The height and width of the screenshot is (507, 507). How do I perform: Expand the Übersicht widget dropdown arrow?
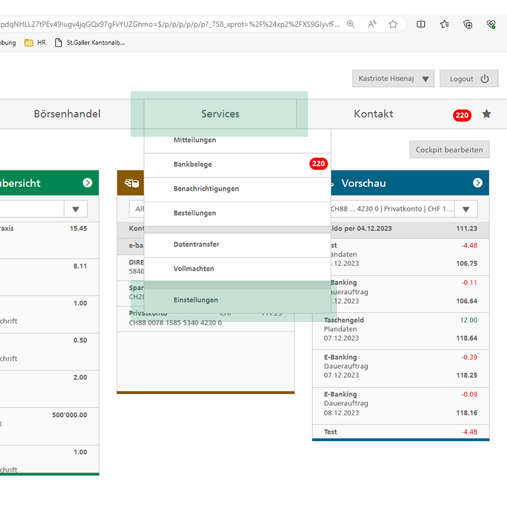pos(75,209)
